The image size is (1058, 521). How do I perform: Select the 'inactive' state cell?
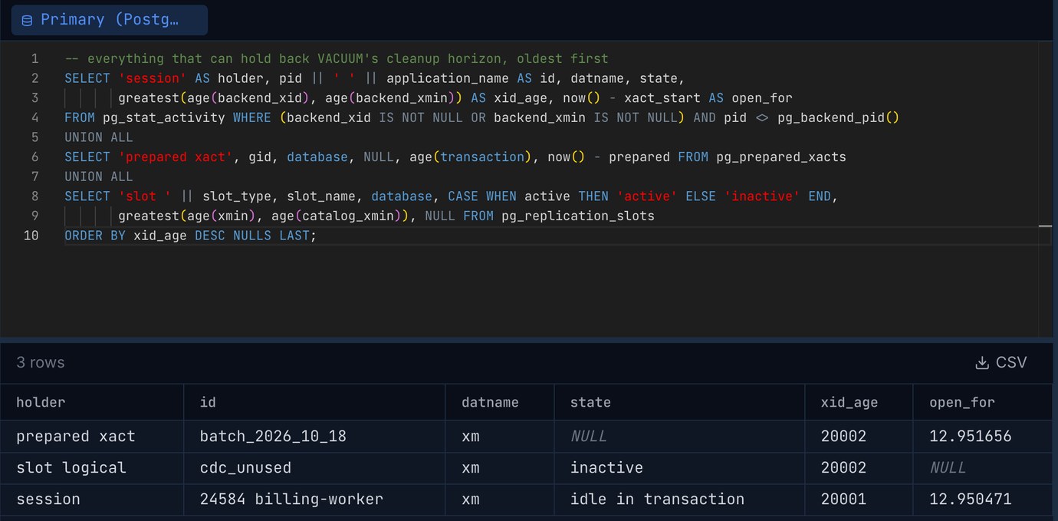pyautogui.click(x=679, y=467)
